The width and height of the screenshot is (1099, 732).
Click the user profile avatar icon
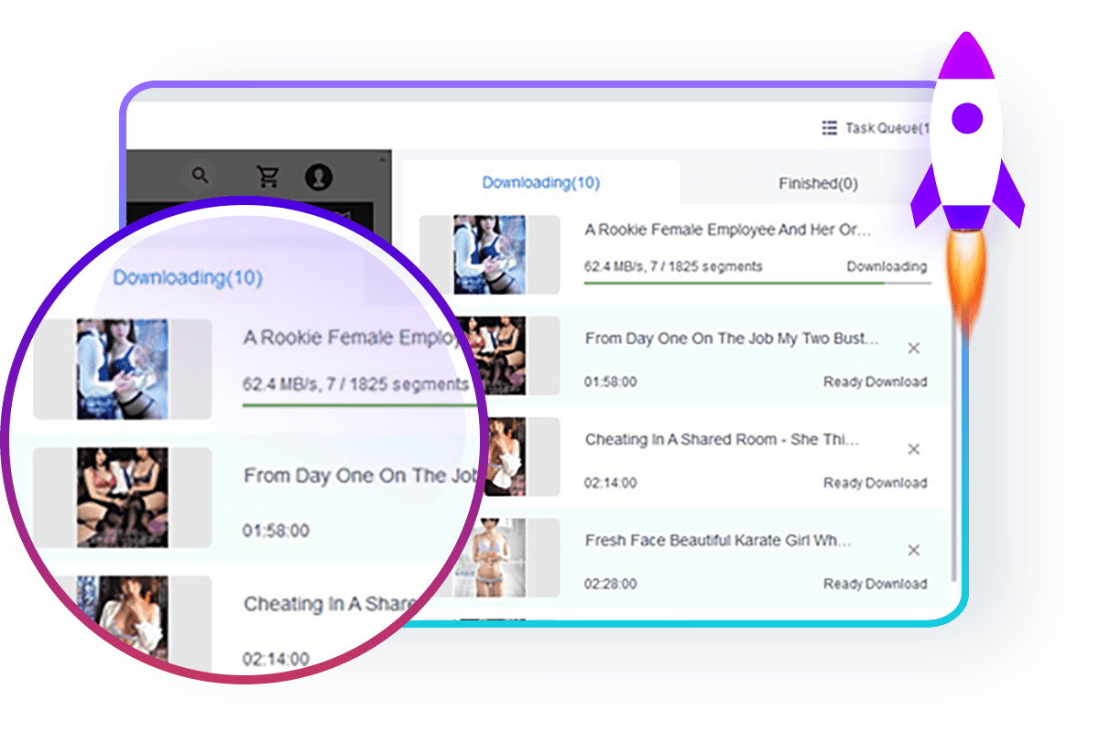coord(319,177)
